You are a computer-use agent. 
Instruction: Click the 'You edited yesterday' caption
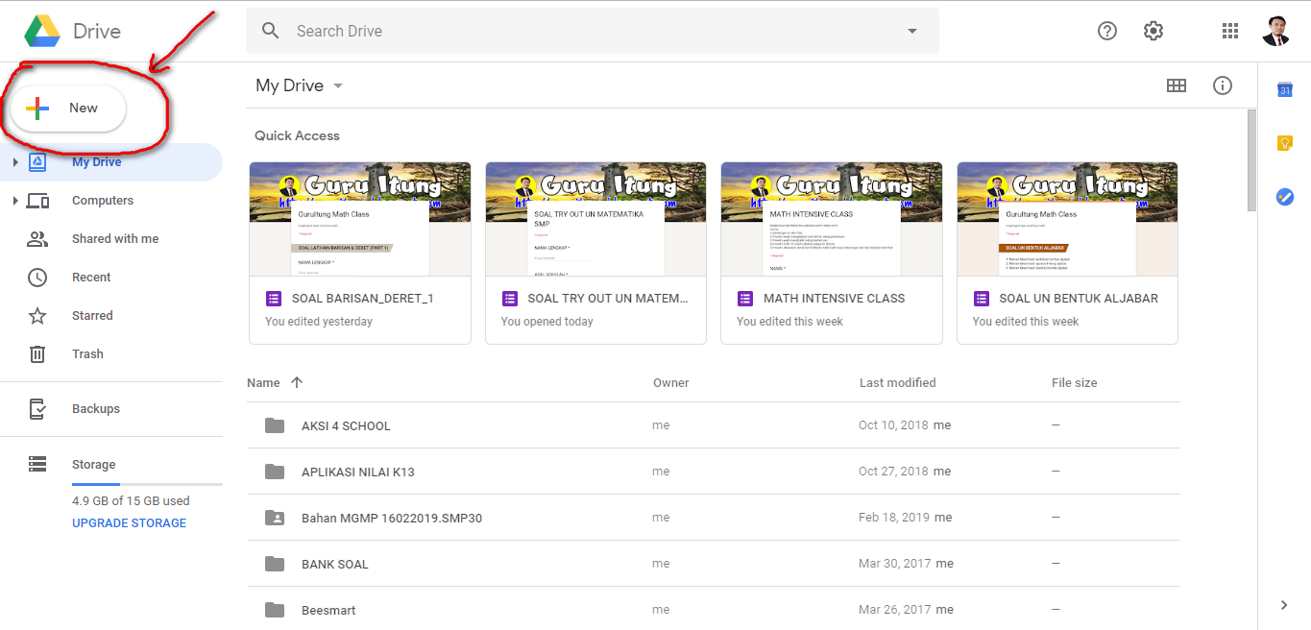click(319, 322)
